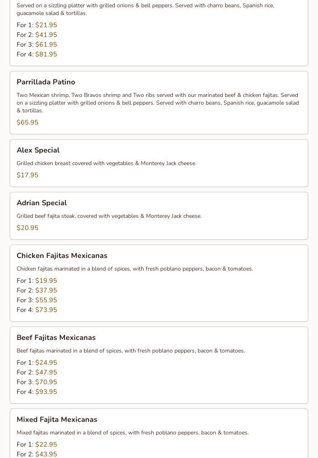Click the $20.95 Adrian Special price
This screenshot has height=458, width=318.
coord(28,228)
